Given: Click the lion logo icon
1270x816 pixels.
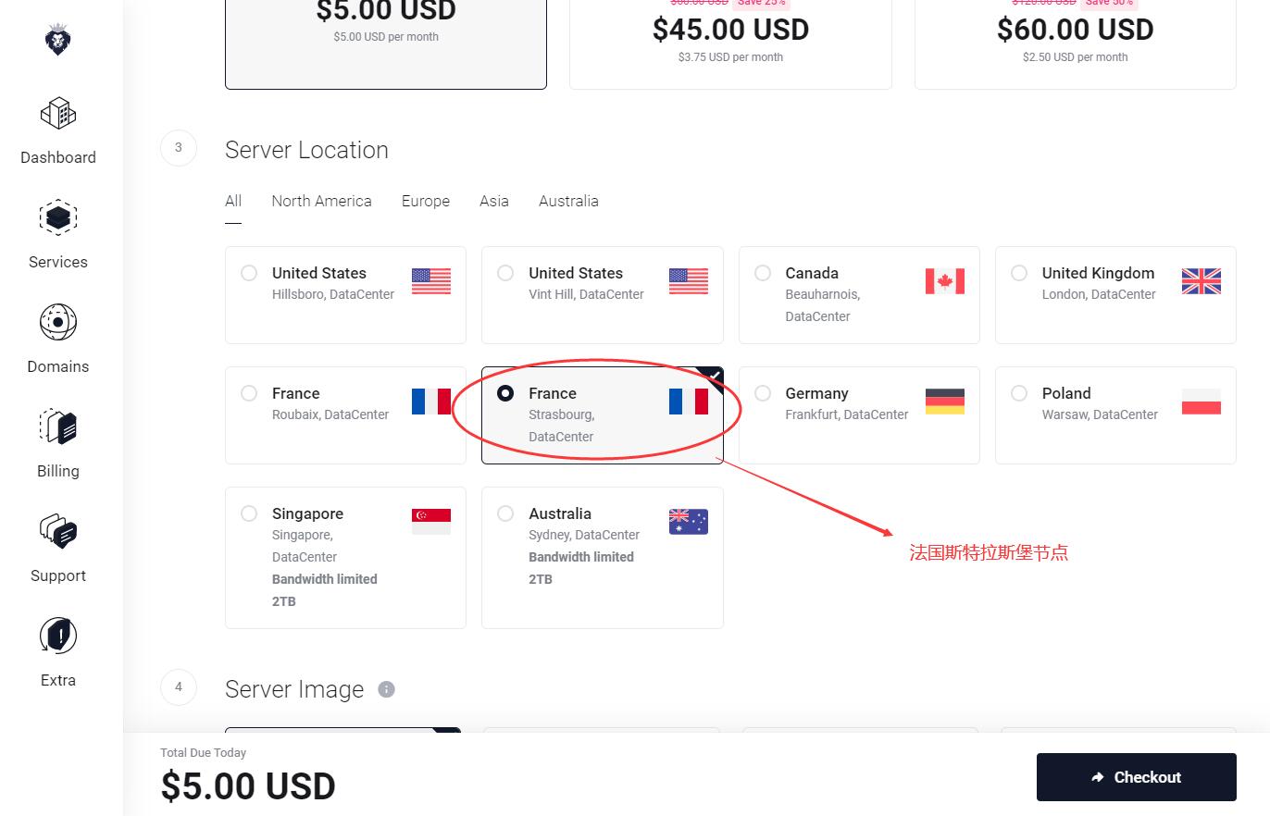Looking at the screenshot, I should point(57,40).
